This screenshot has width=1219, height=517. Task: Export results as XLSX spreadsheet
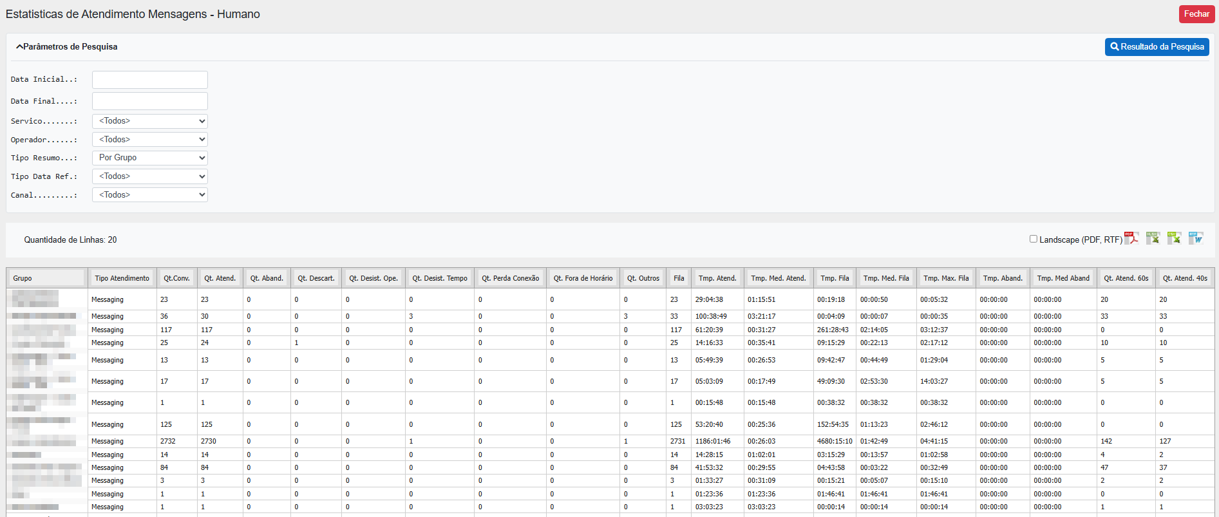click(x=1153, y=238)
